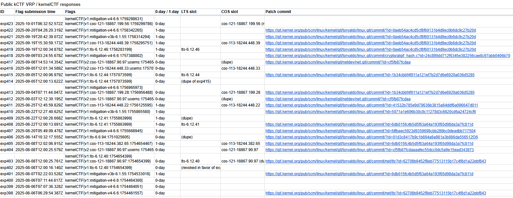Open the patch commit link for exp411
The width and height of the screenshot is (513, 198).
pyautogui.click(x=371, y=105)
